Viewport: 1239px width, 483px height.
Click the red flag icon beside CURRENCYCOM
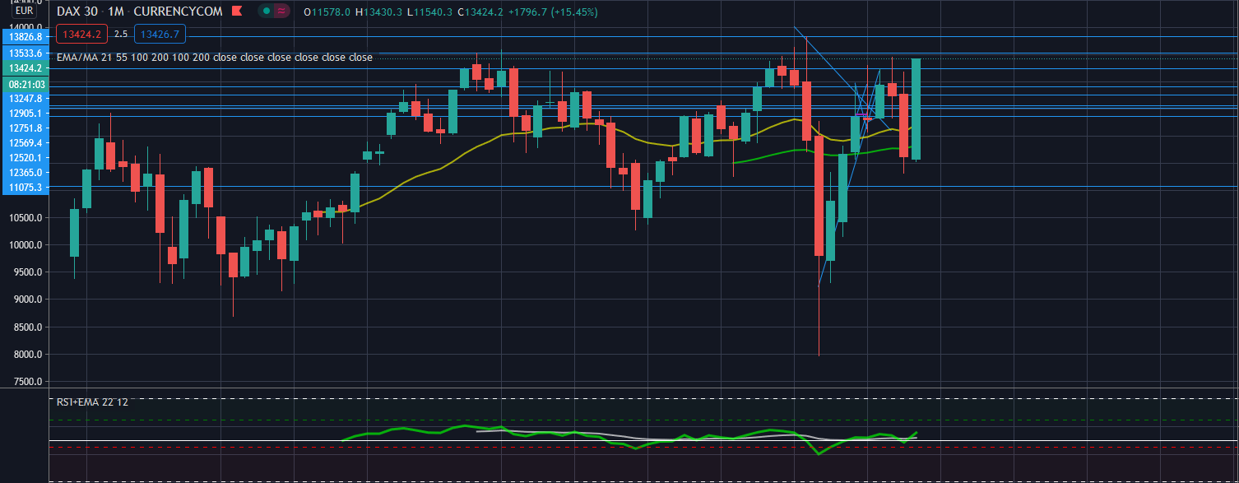click(237, 11)
